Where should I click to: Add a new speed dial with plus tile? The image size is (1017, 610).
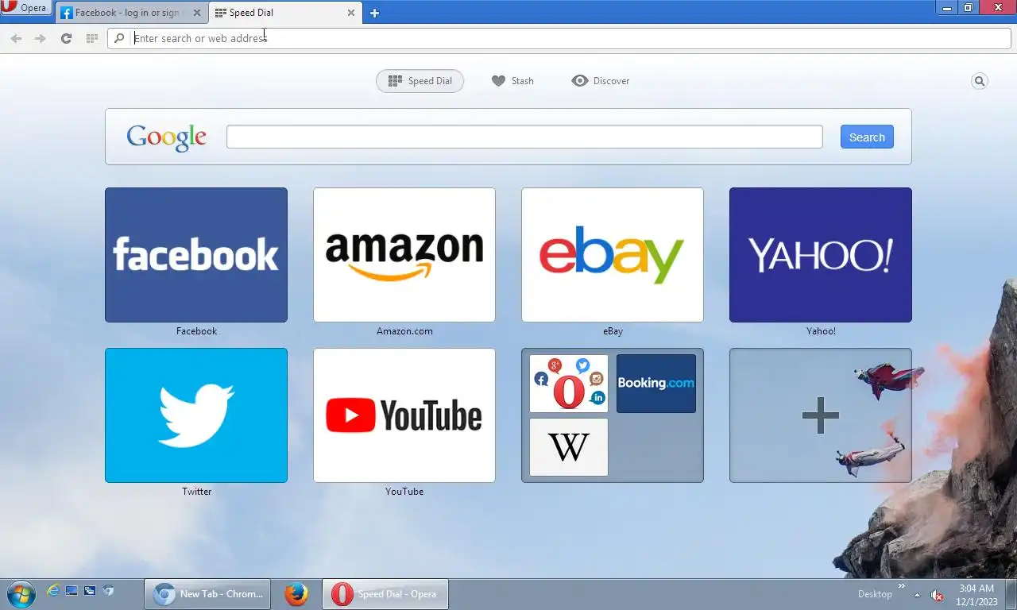click(x=821, y=415)
